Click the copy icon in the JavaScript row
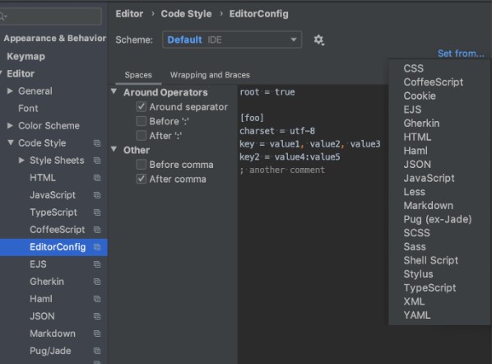This screenshot has height=364, width=492. click(x=97, y=195)
